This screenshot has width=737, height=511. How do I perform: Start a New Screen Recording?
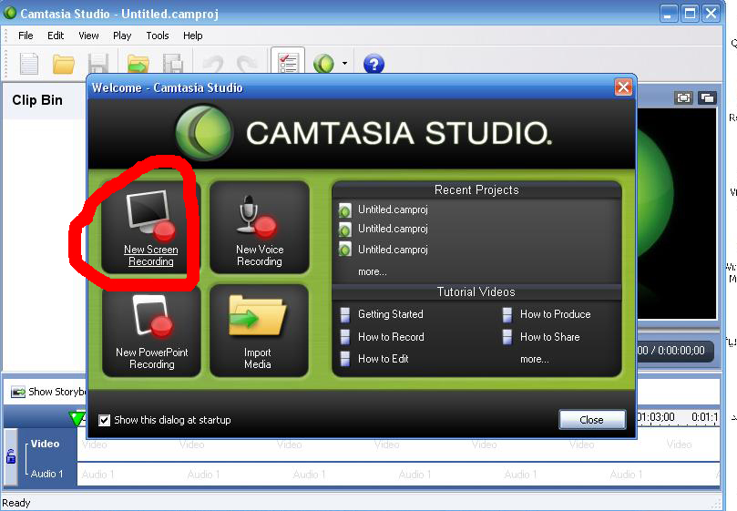151,228
